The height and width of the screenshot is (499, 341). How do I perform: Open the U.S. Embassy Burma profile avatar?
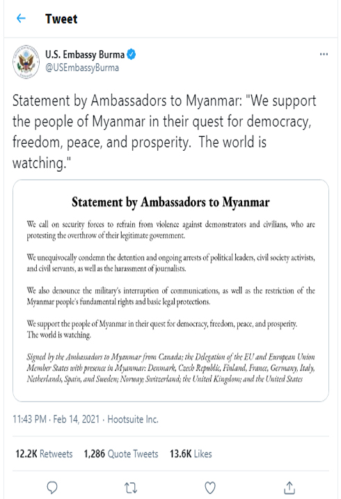26,62
